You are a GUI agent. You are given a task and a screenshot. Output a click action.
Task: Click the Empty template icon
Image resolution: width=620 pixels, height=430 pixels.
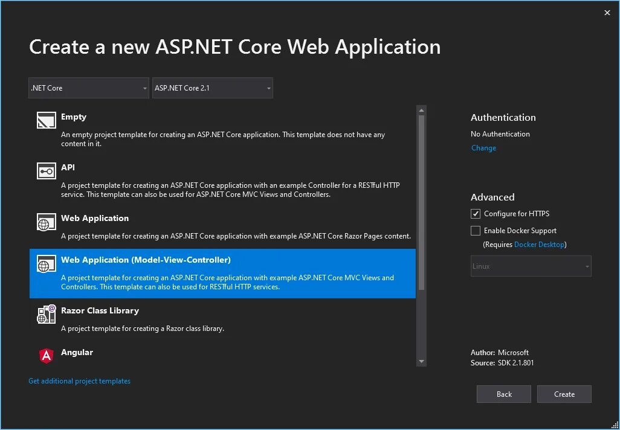point(47,120)
